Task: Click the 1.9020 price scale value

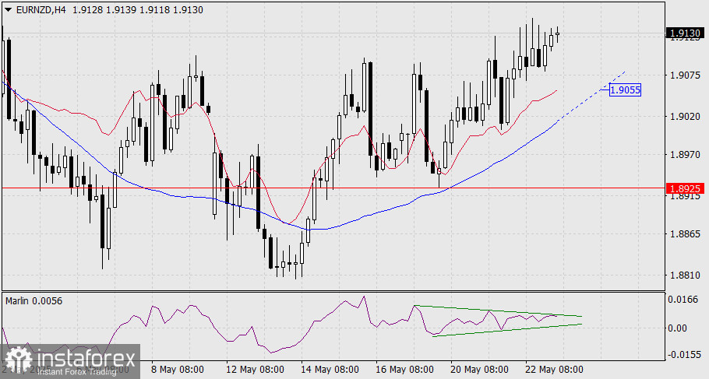Action: pyautogui.click(x=685, y=117)
